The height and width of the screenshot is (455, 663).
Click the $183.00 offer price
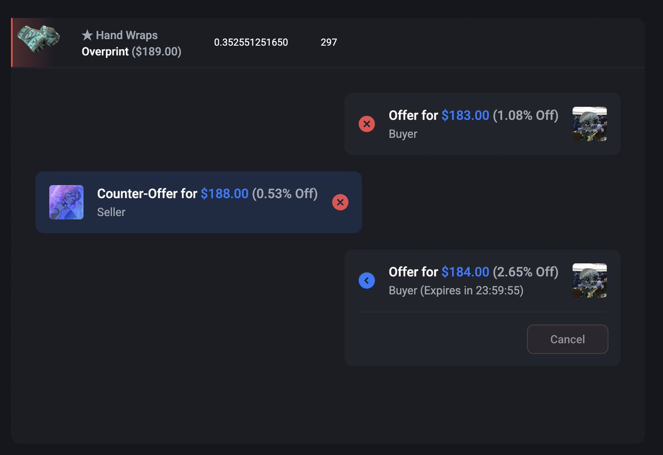pyautogui.click(x=465, y=116)
